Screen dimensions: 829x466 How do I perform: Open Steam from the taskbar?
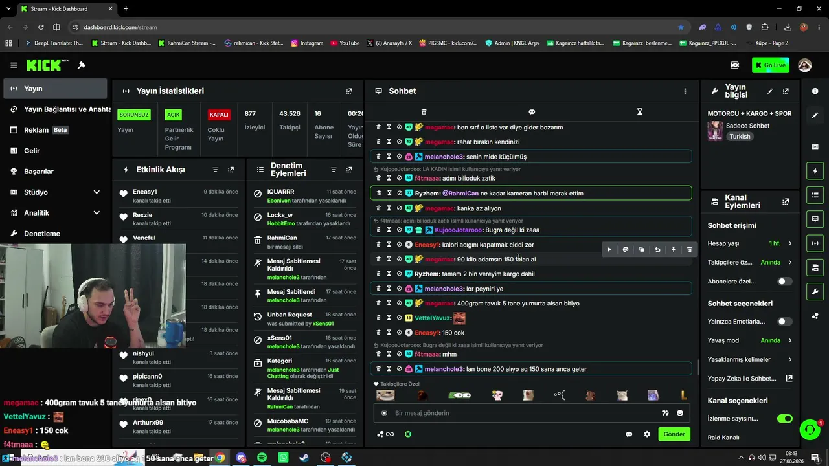coord(304,458)
